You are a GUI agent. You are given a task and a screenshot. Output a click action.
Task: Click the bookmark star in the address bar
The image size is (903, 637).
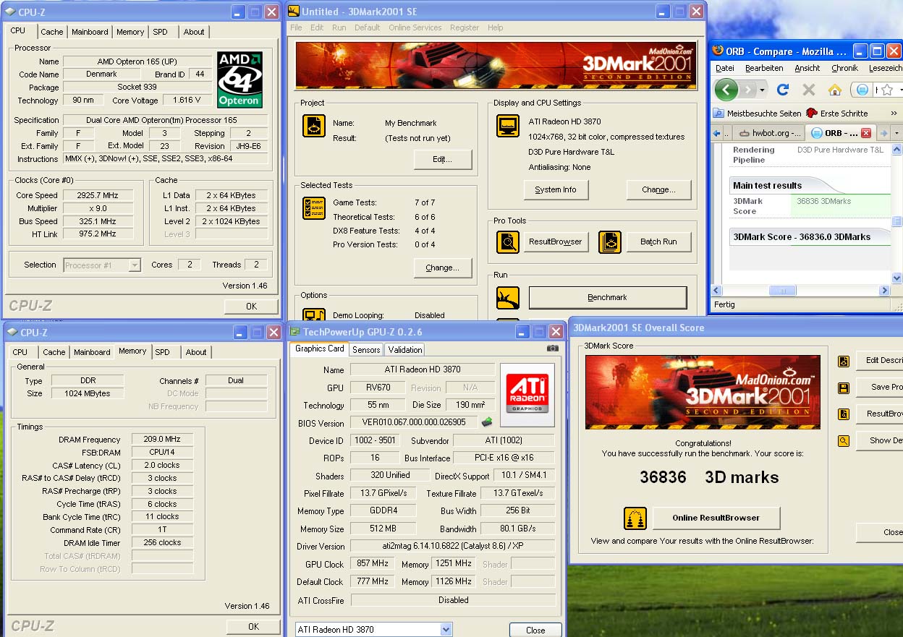(x=888, y=90)
